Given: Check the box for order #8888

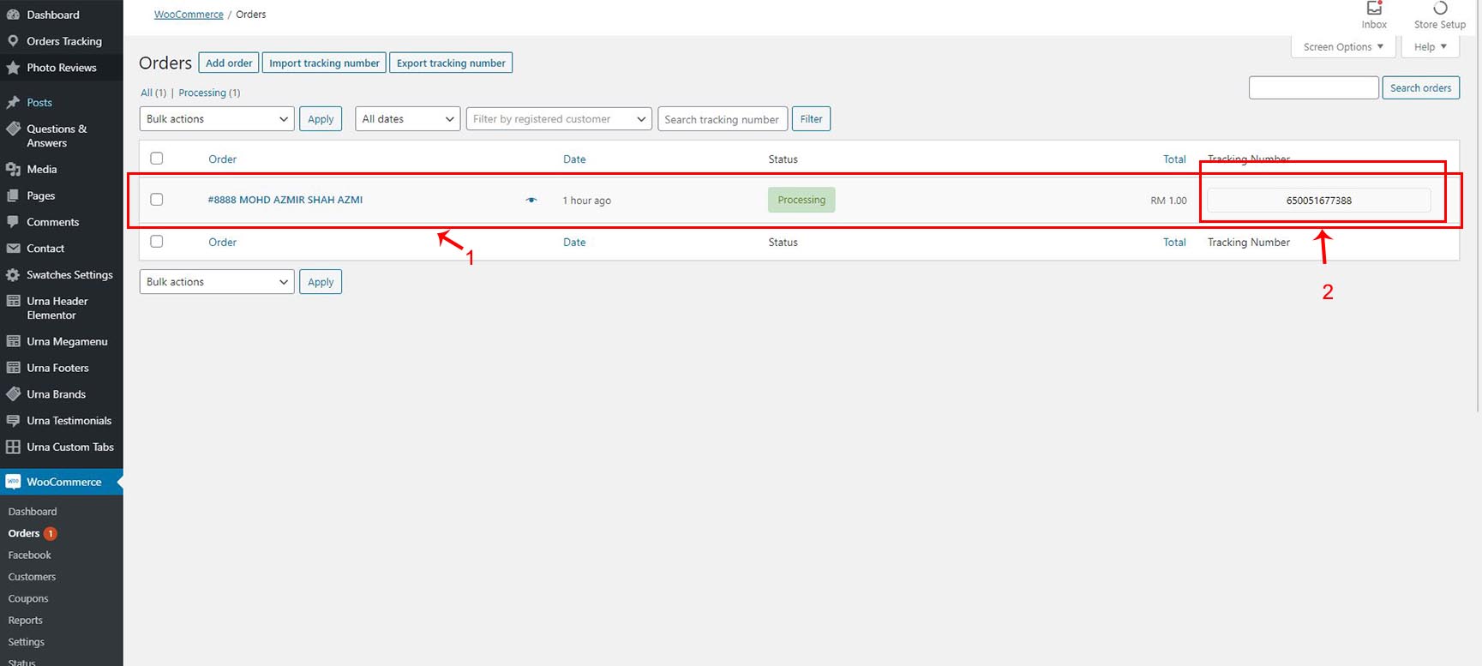Looking at the screenshot, I should click(x=157, y=200).
